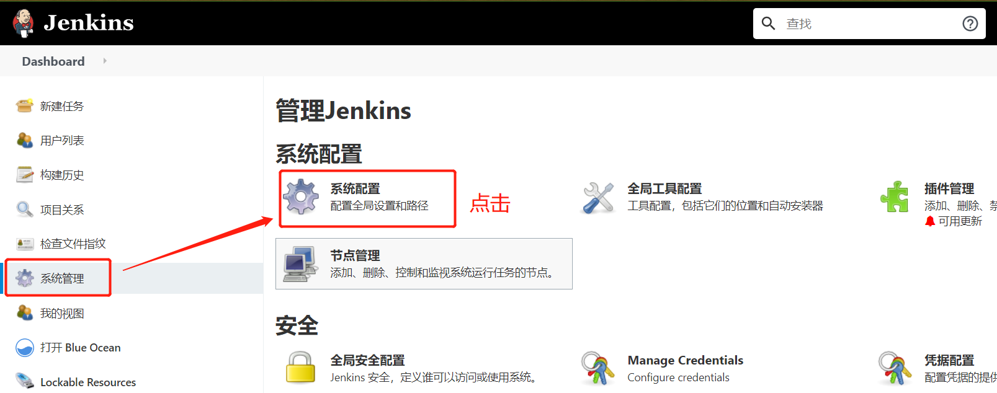Screen dimensions: 997x393
Task: Click the 节点管理 computer monitor icon
Action: tap(301, 264)
